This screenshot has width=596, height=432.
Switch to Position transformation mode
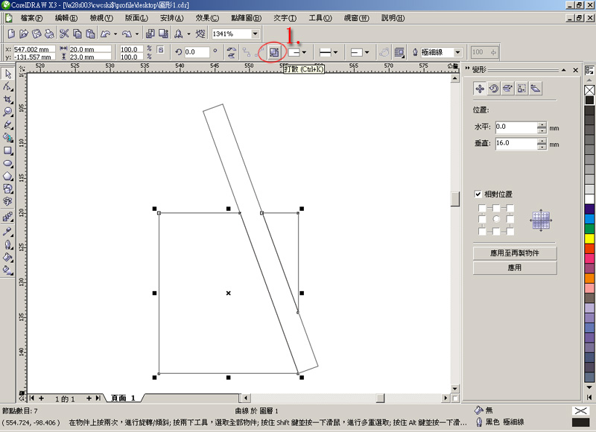[x=480, y=89]
